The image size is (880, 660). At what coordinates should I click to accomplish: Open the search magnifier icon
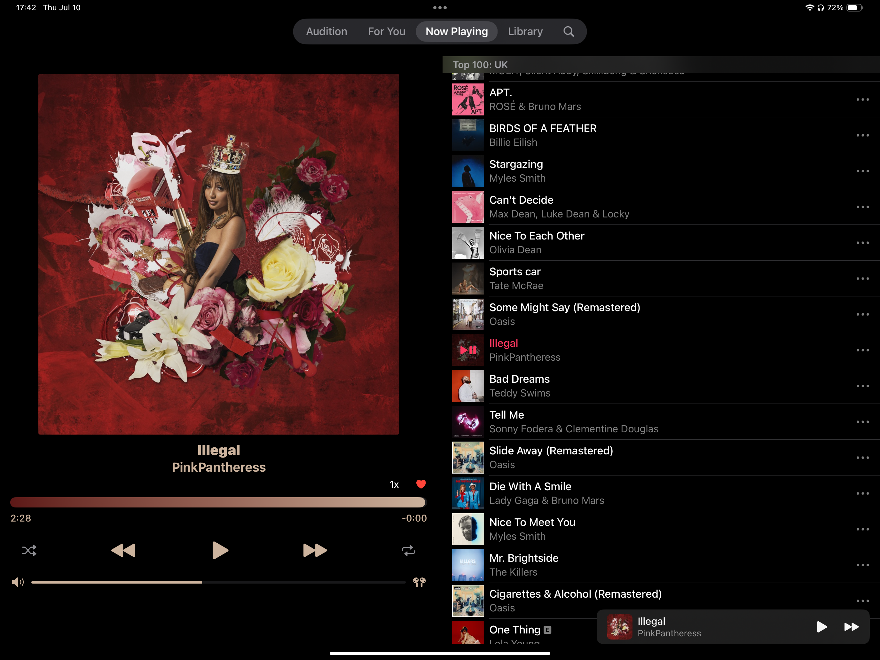pos(569,31)
